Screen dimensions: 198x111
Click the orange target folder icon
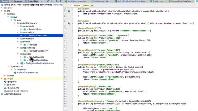[5, 79]
